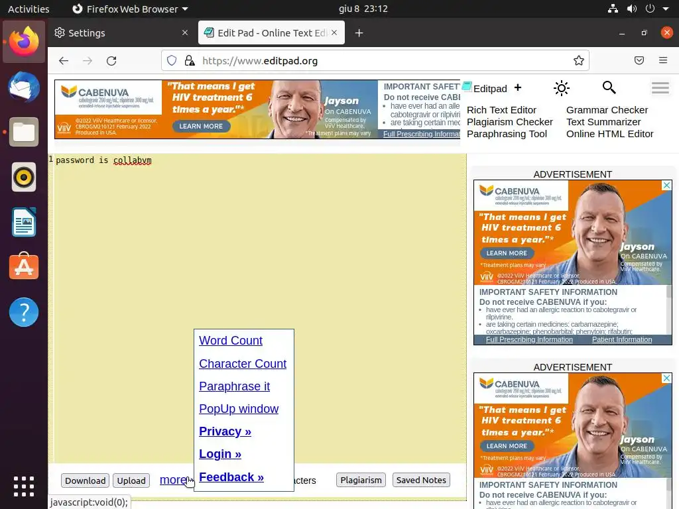The width and height of the screenshot is (679, 509).
Task: Show applications grid in dock
Action: 24,486
